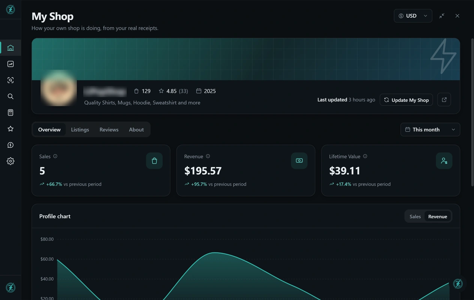Click the $39.11 lifetime value figure
This screenshot has width=474, height=300.
click(x=345, y=171)
